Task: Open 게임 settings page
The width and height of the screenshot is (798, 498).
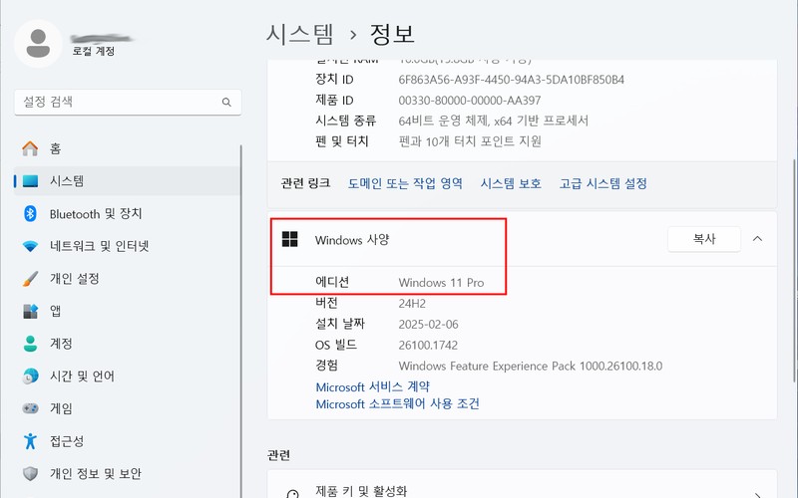Action: tap(127, 408)
